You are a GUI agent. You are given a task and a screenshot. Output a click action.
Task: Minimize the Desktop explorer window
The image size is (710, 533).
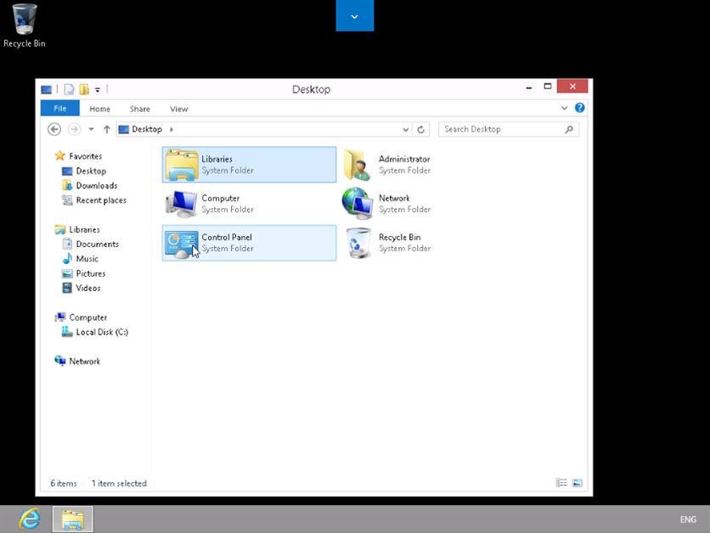pos(529,87)
